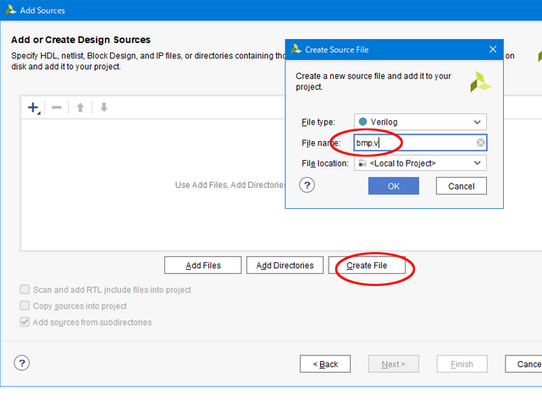Close the Create Source File dialog
Viewport: 542px width, 406px height.
point(493,49)
